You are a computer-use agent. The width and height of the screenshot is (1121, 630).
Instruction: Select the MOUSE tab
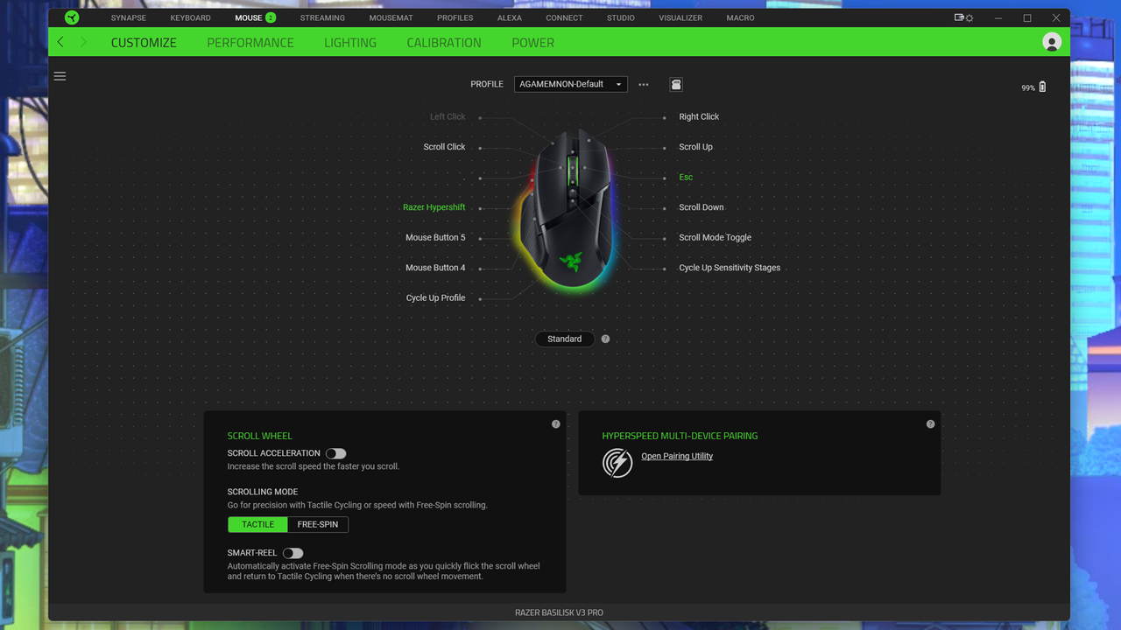point(249,17)
